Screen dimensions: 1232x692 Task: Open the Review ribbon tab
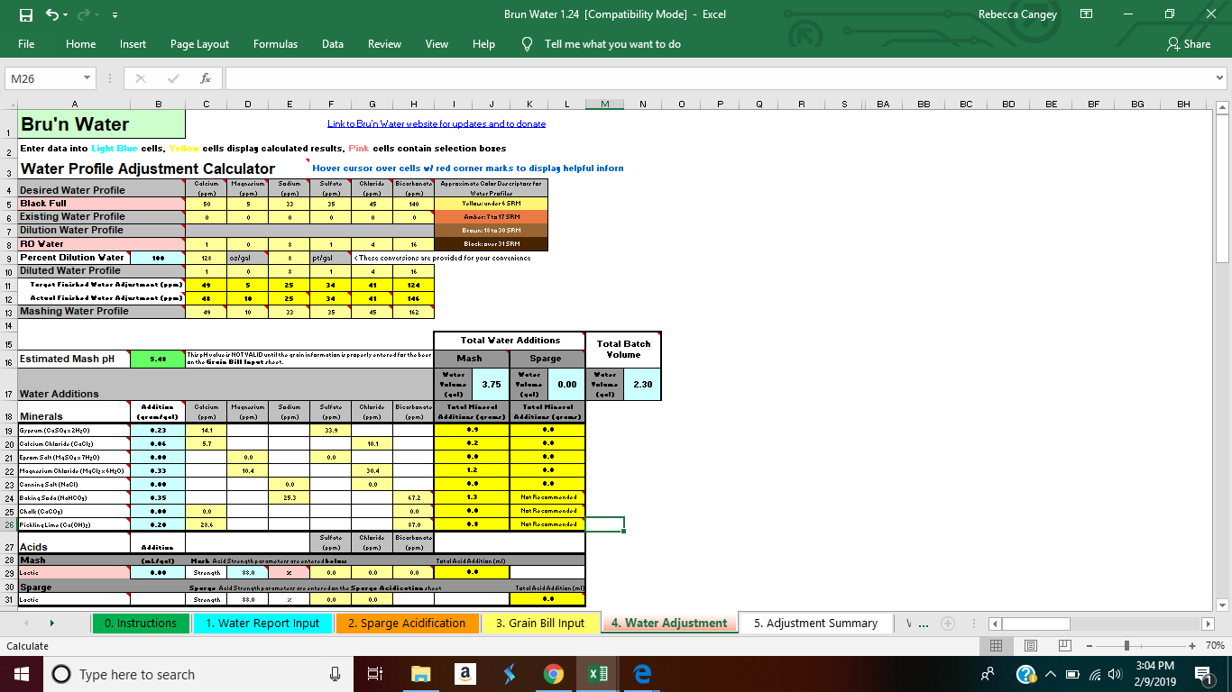384,44
